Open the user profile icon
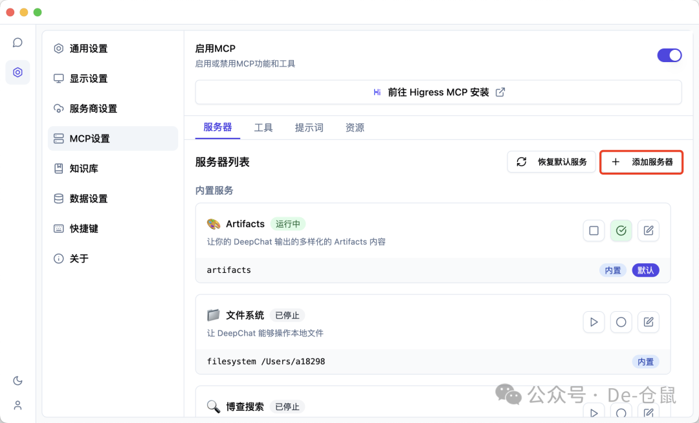The width and height of the screenshot is (699, 423). 17,406
